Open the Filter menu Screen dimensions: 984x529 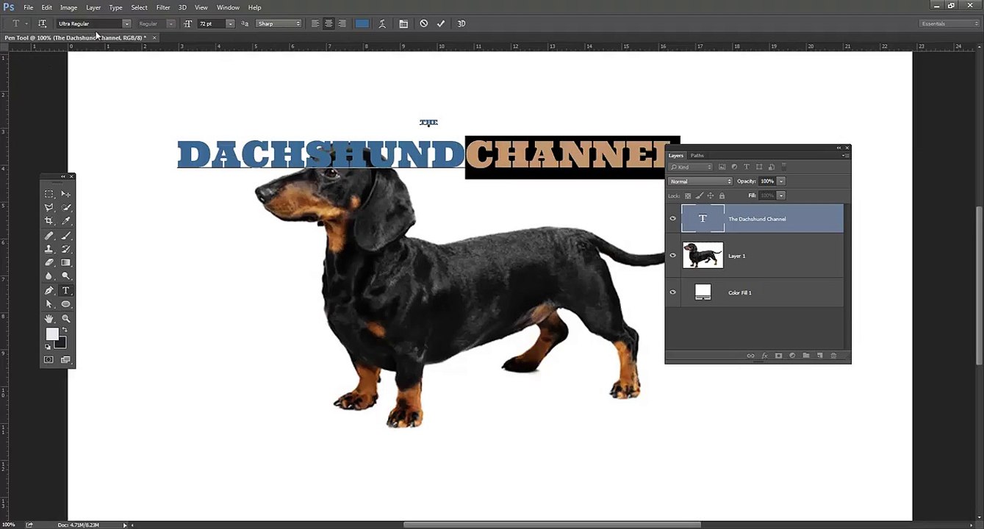[163, 7]
